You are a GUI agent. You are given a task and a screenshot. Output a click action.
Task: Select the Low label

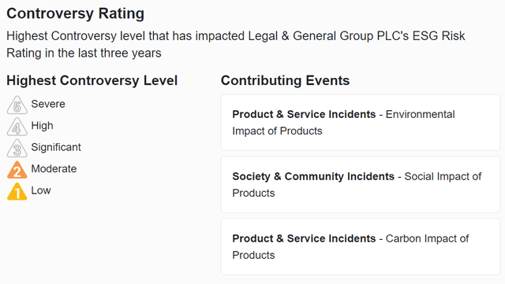pos(41,190)
